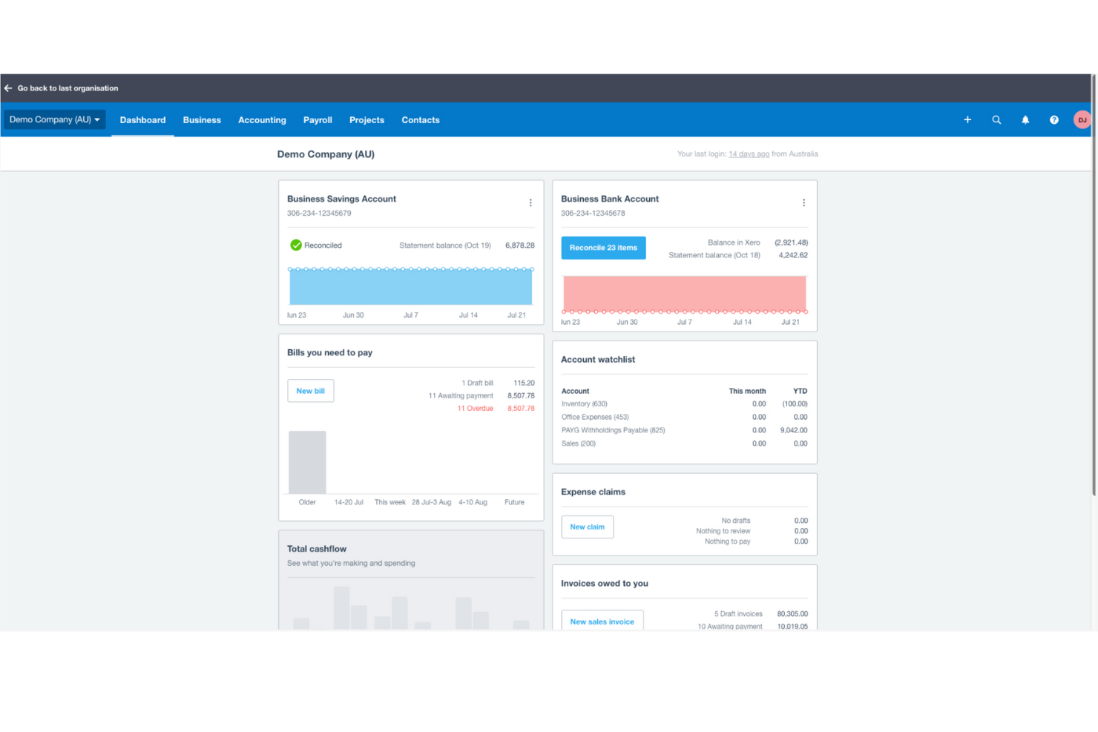Open the Total cashflow heading

tap(317, 549)
